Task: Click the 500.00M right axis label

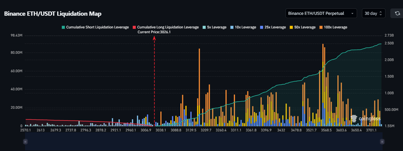Action: click(x=391, y=110)
